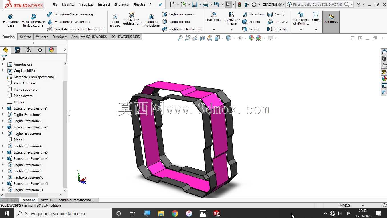The image size is (387, 218).
Task: Toggle the Instant3D button
Action: [331, 22]
